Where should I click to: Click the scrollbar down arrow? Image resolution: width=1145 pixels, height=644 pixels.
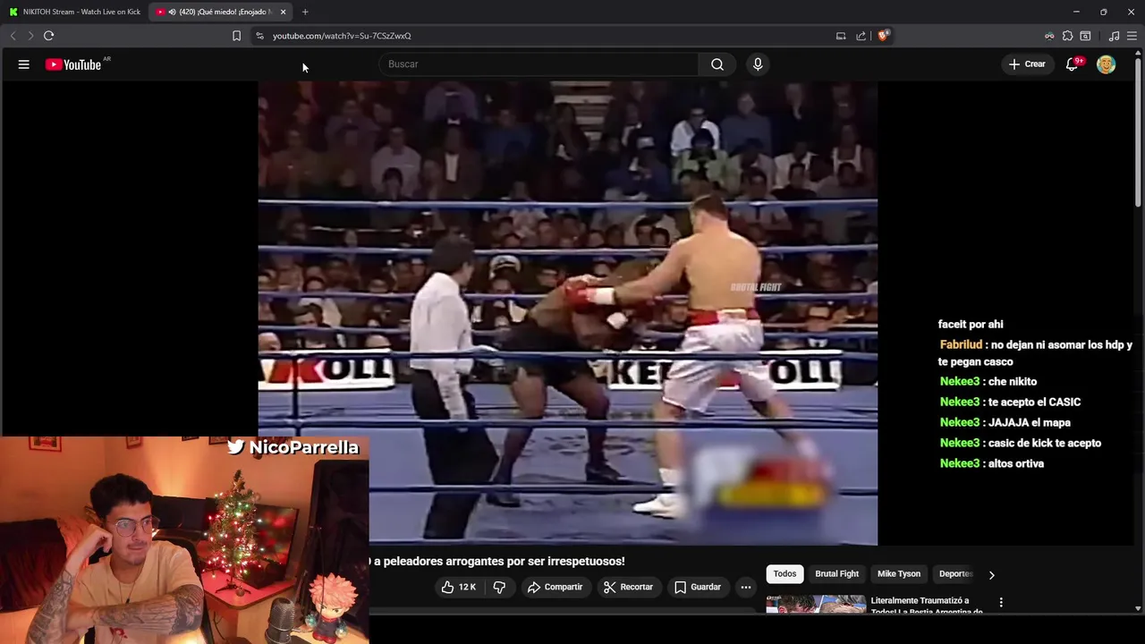pyautogui.click(x=1138, y=608)
